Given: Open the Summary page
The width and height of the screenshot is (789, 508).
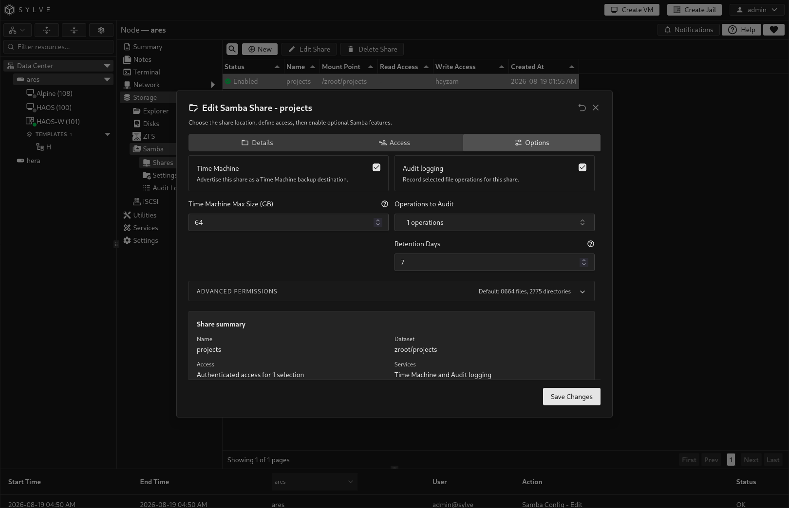Looking at the screenshot, I should pos(143,47).
